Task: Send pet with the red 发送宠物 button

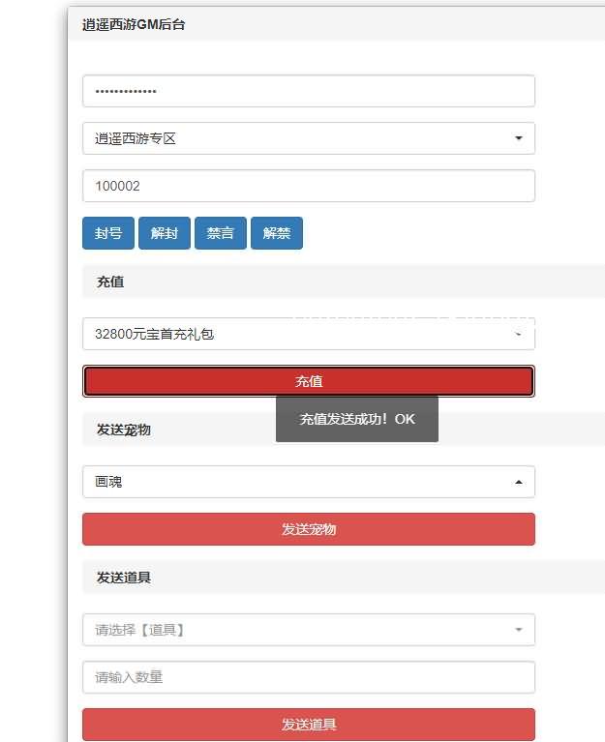Action: [309, 529]
